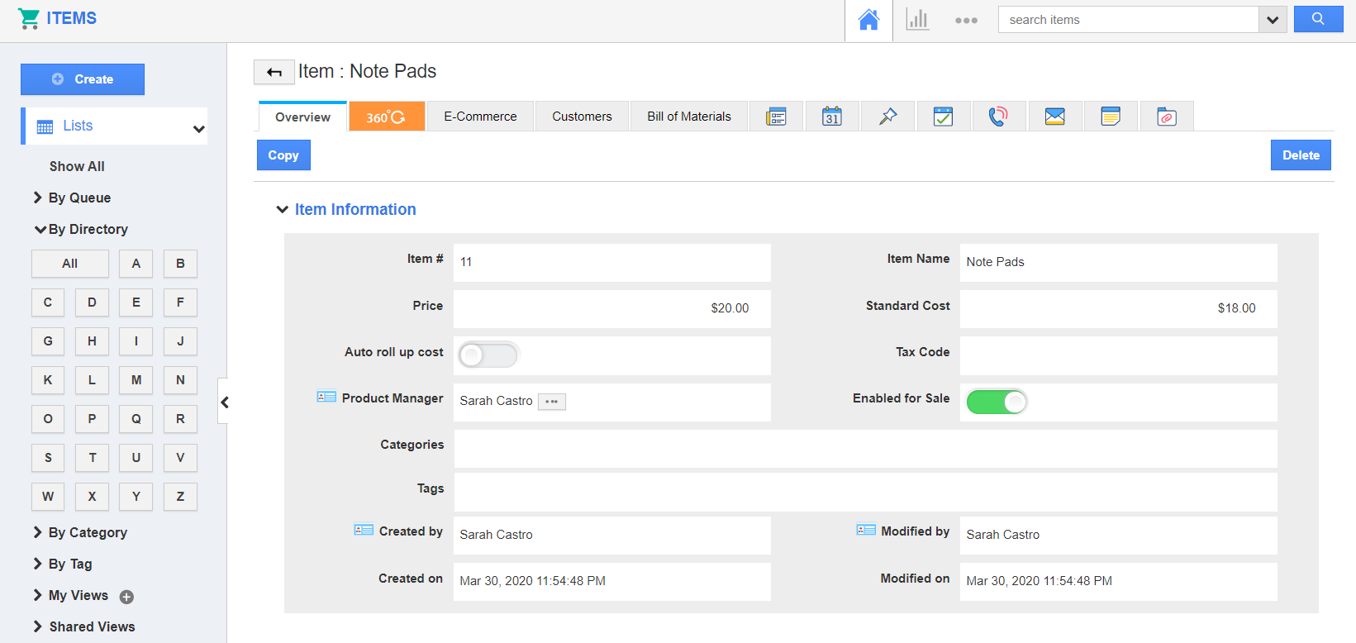The width and height of the screenshot is (1356, 643).
Task: Disable the Enabled for Sale switch
Action: [996, 402]
